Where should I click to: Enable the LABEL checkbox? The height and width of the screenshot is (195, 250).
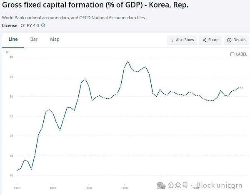(x=232, y=54)
